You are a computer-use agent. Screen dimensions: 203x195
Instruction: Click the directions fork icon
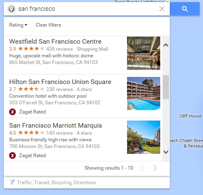click(12, 182)
